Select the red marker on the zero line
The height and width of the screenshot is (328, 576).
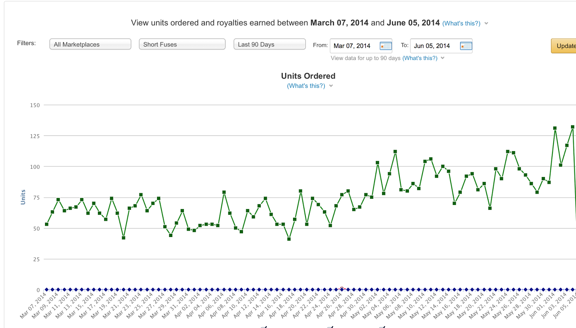tap(342, 288)
